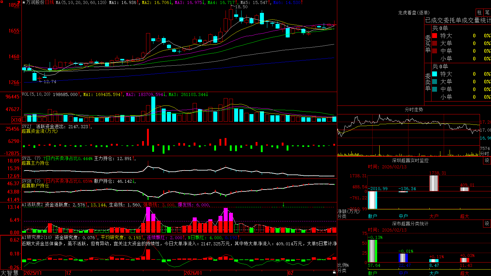Image resolution: width=491 pixels, height=276 pixels.
Task: Change the 日线 chart period
Action: pos(49,2)
